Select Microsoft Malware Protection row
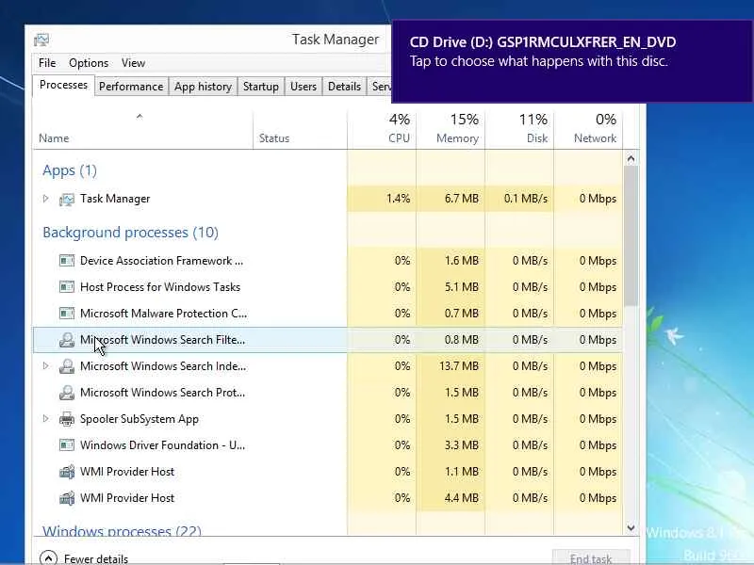 pos(327,314)
